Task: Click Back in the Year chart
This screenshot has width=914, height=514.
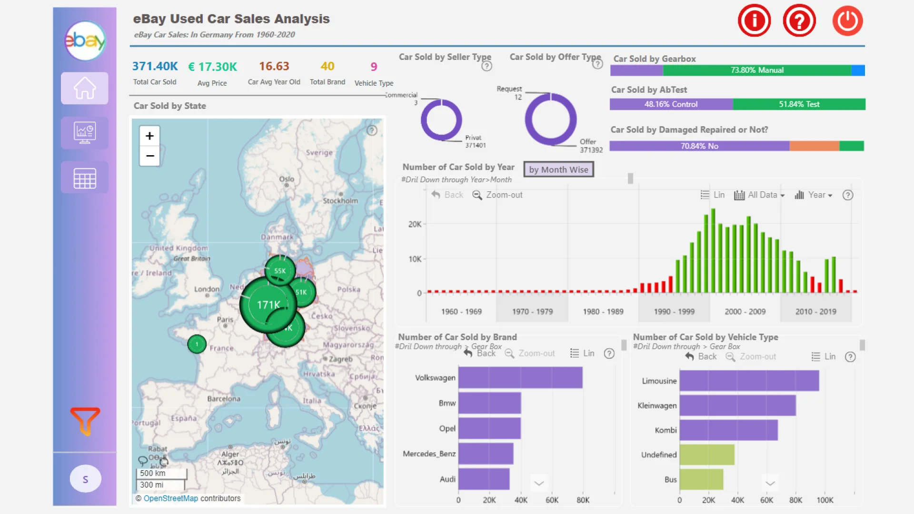Action: pyautogui.click(x=447, y=195)
